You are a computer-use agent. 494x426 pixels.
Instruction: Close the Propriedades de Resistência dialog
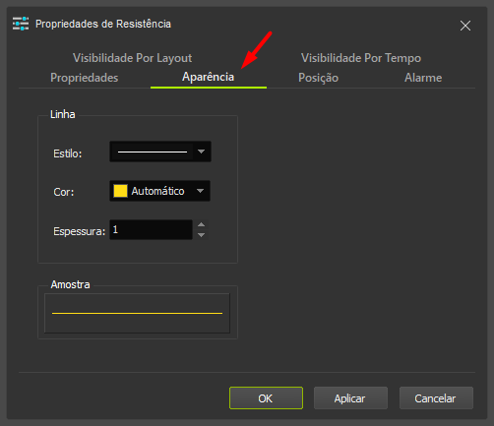pos(465,26)
